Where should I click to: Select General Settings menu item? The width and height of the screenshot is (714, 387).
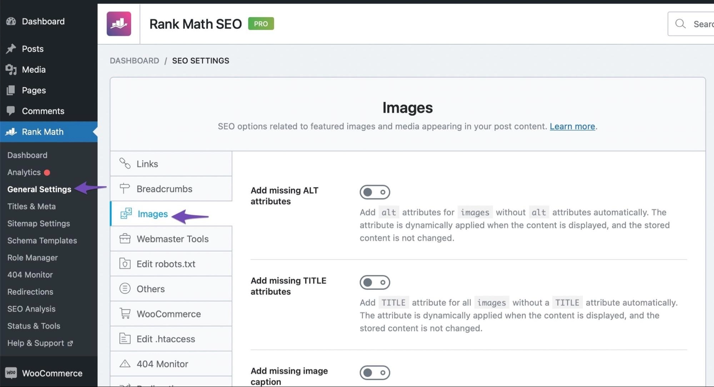click(x=39, y=189)
